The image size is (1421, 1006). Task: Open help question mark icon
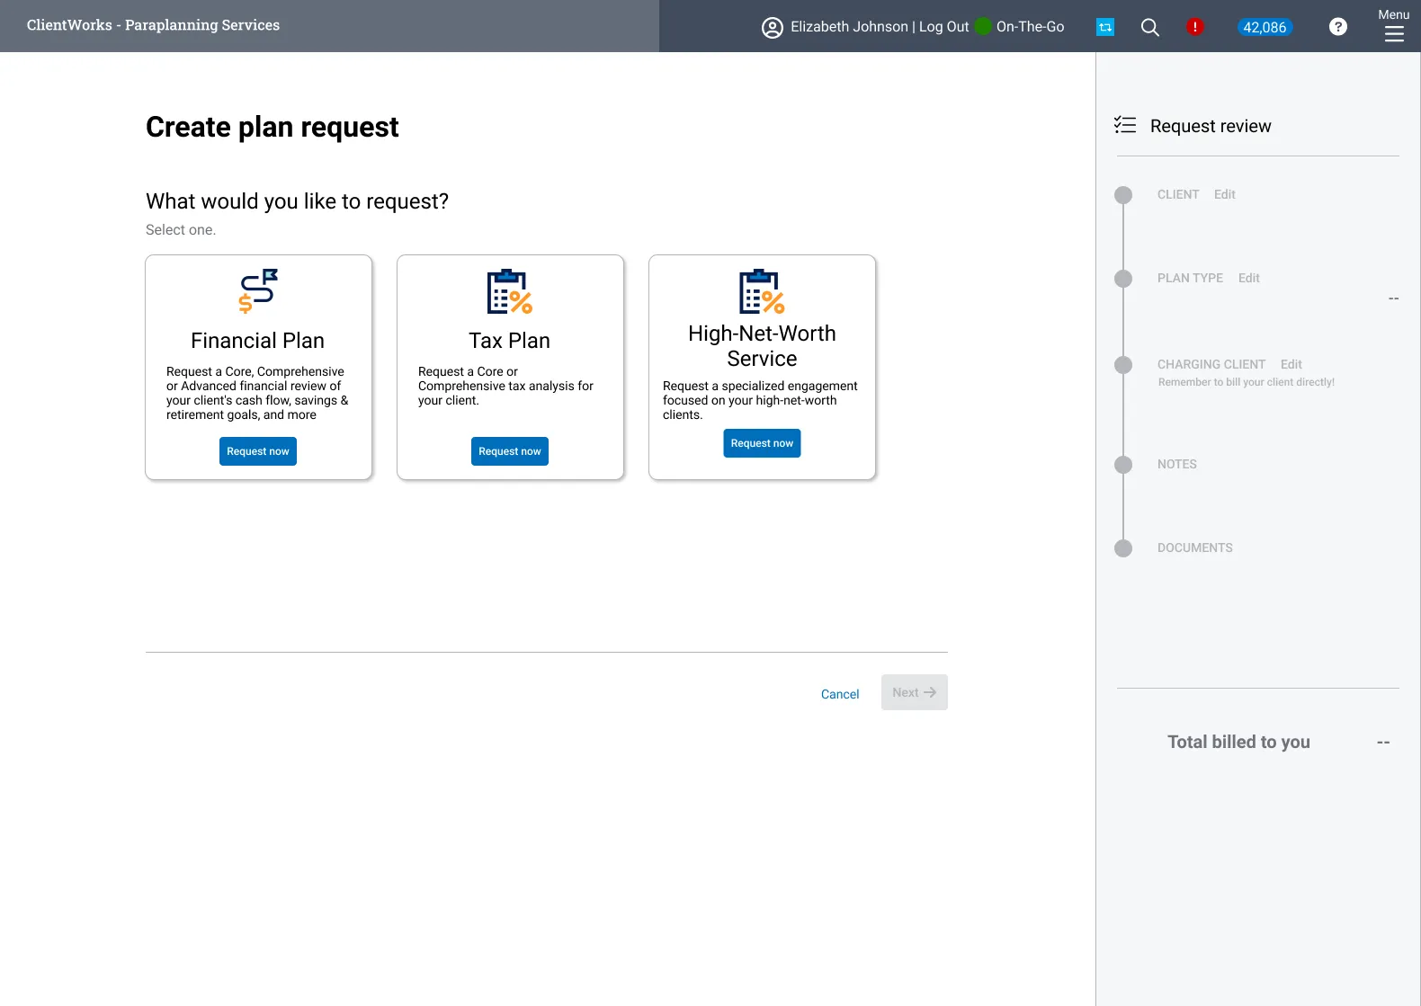(1338, 27)
